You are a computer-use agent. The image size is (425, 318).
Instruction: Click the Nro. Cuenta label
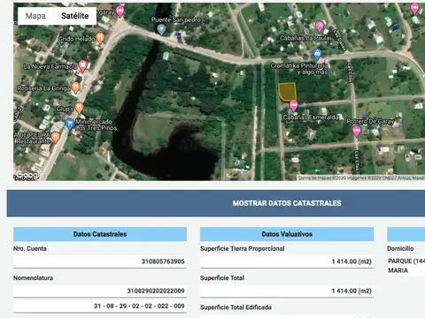coord(30,248)
